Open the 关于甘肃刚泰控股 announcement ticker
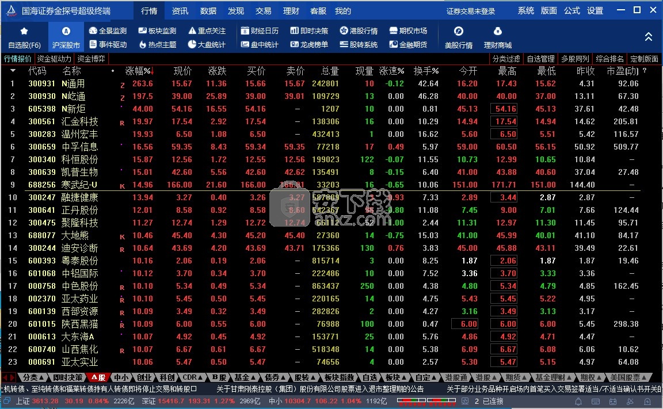The width and height of the screenshot is (663, 409). [319, 389]
